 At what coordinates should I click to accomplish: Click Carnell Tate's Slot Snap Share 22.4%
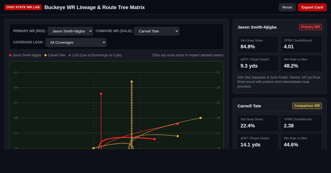click(x=258, y=123)
